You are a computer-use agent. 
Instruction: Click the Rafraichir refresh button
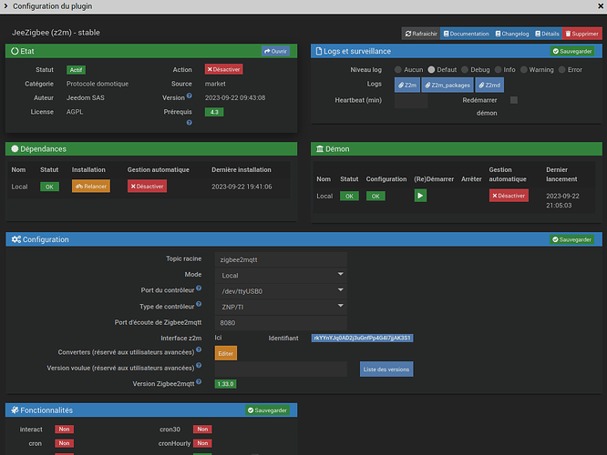[x=421, y=34]
